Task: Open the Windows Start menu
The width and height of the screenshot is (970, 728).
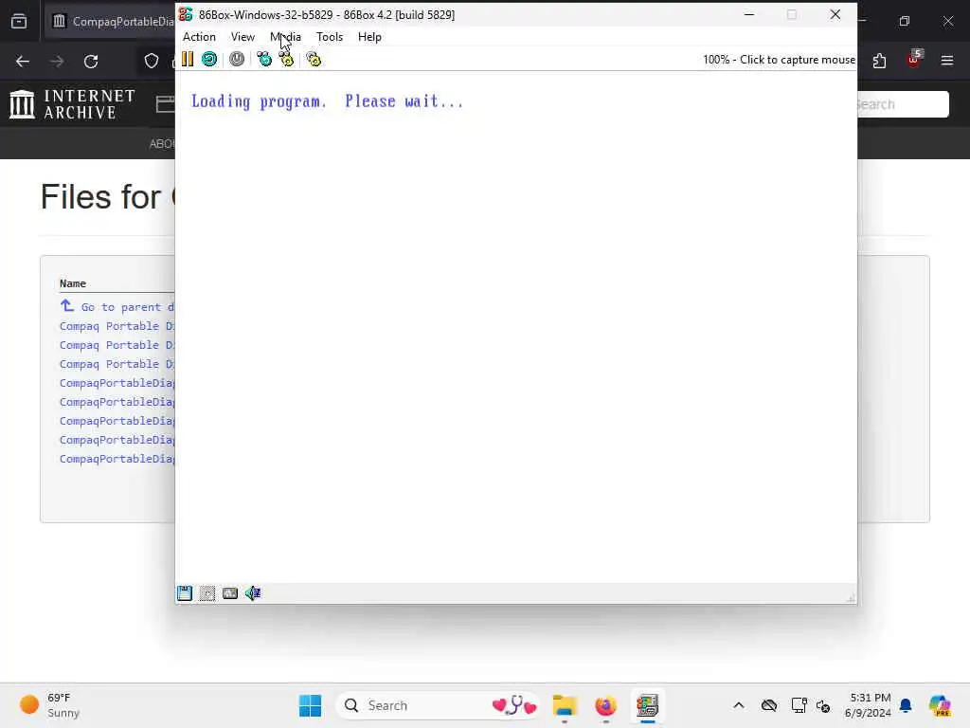Action: click(311, 705)
